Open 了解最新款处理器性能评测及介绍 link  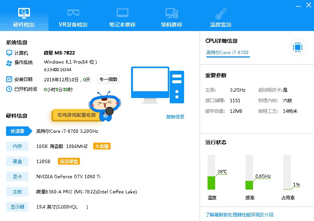click(239, 215)
